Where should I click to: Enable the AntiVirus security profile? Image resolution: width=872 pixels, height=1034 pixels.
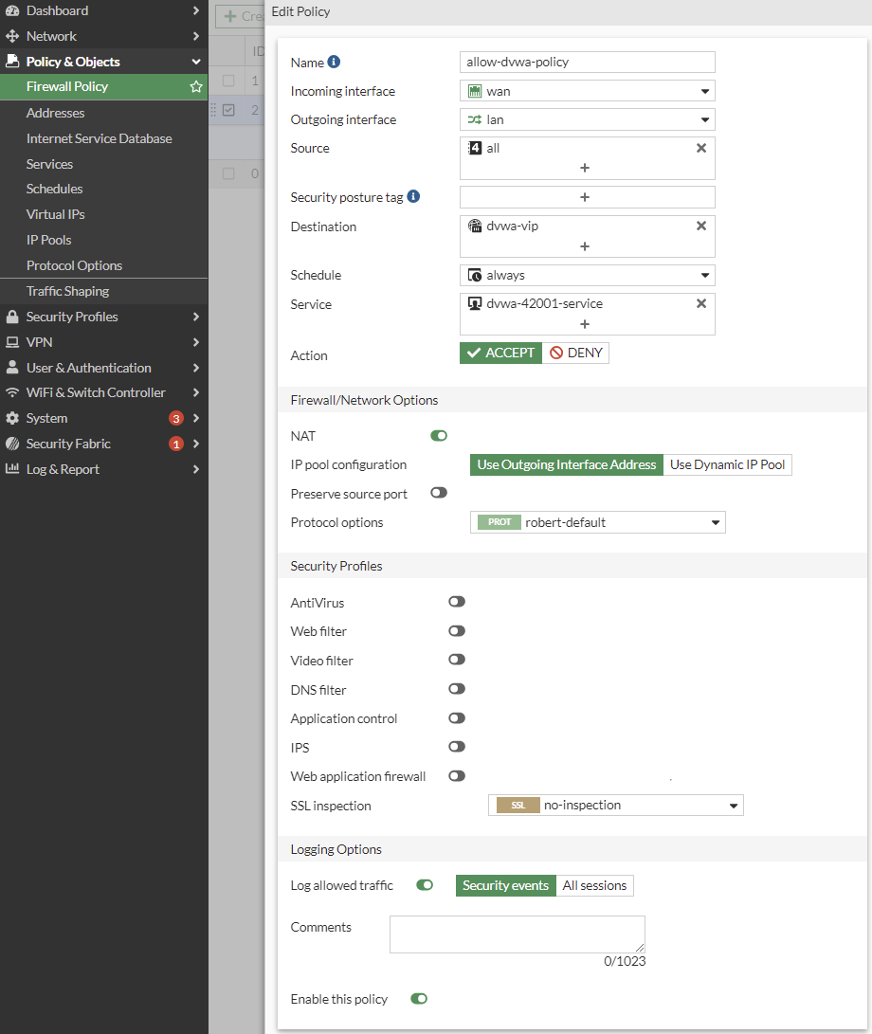[457, 602]
